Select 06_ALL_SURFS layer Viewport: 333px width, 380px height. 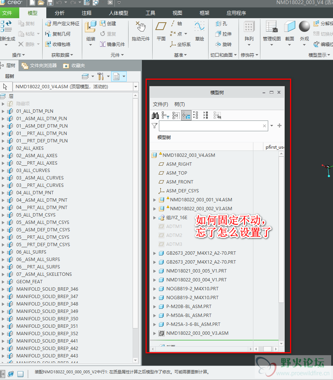pos(31,252)
